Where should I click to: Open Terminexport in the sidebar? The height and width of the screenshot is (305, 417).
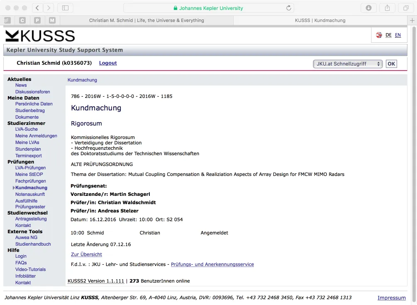[29, 156]
